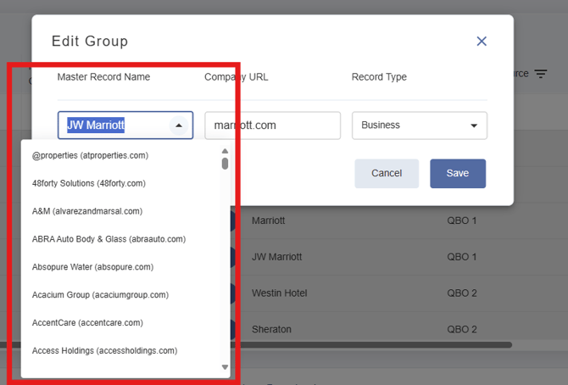Screen dimensions: 568x385
Task: Open the Record Type Business dropdown
Action: 419,126
